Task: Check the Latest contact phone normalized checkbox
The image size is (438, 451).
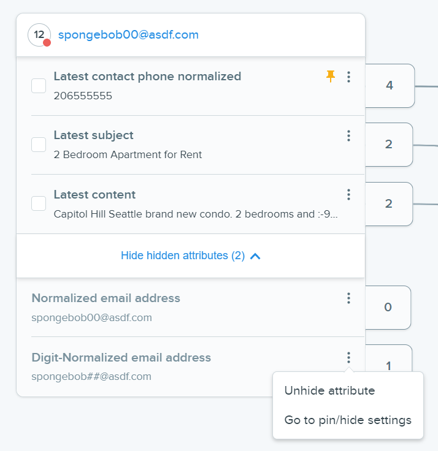Action: 39,86
